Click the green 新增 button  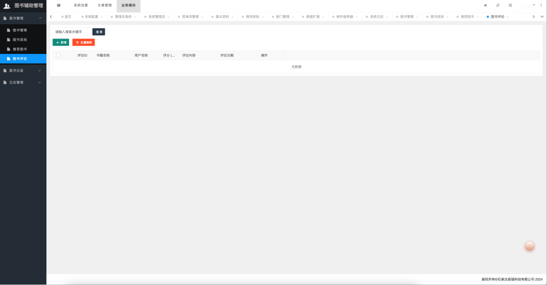[x=61, y=42]
